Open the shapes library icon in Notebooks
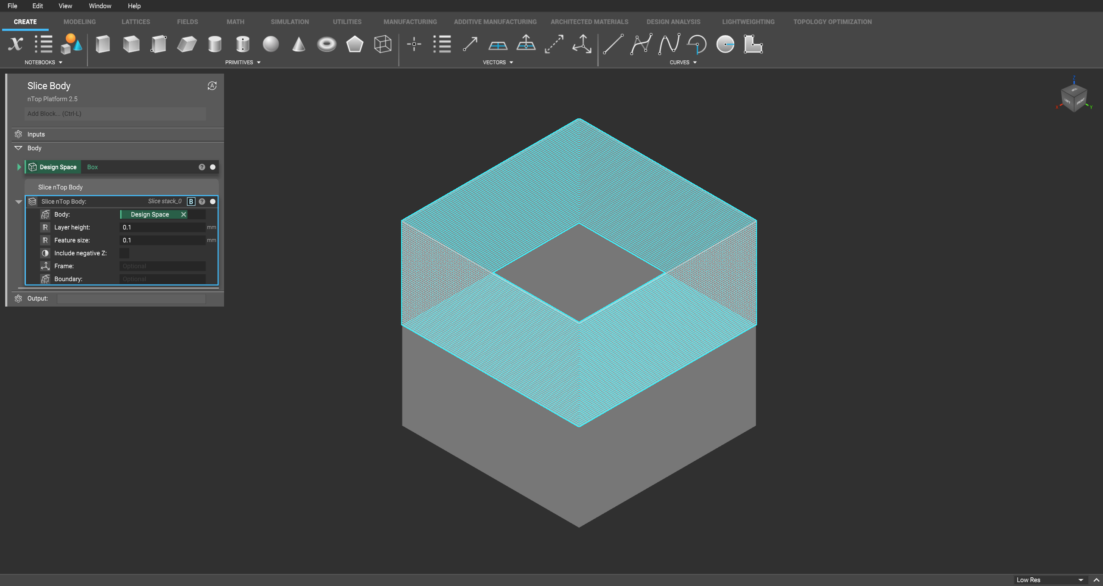This screenshot has width=1103, height=586. coord(71,44)
